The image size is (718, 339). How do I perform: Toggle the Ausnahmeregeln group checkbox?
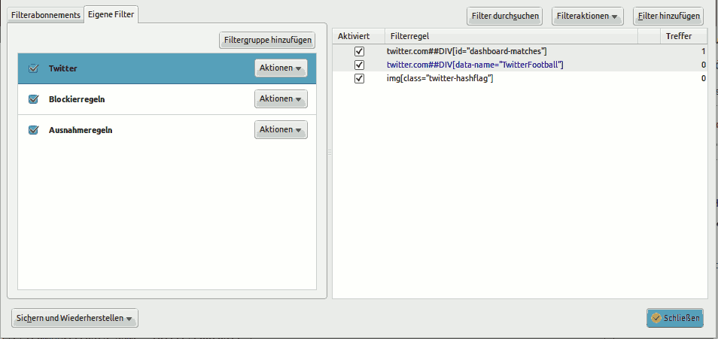click(34, 130)
